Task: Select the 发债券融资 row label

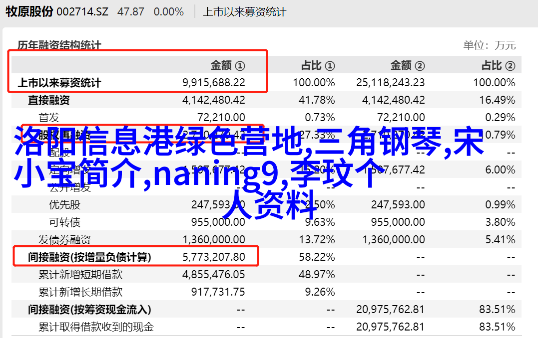Action: [64, 240]
